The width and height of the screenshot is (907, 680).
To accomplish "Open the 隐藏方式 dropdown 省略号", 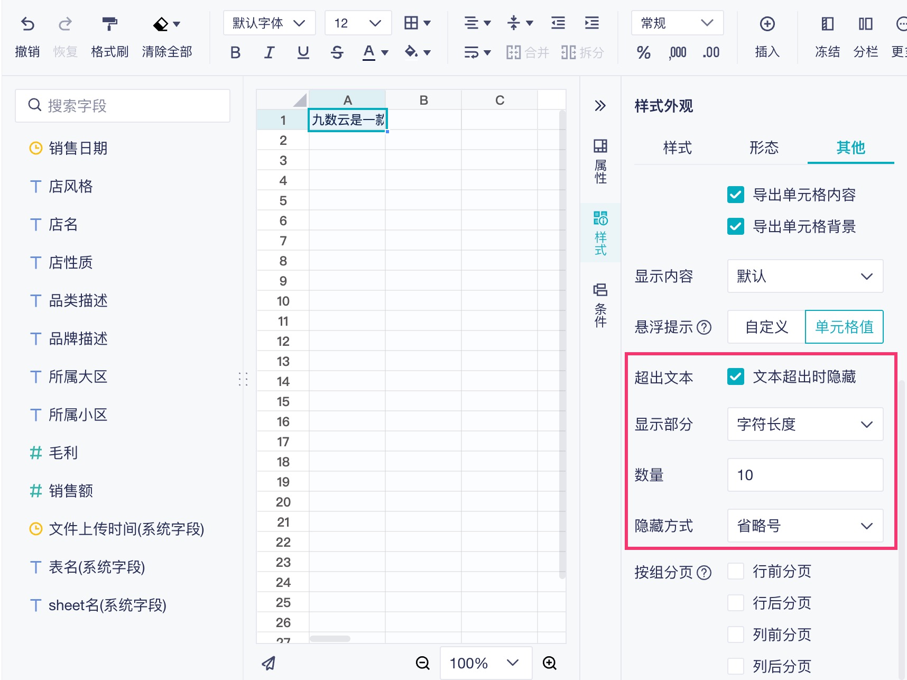I will [805, 526].
